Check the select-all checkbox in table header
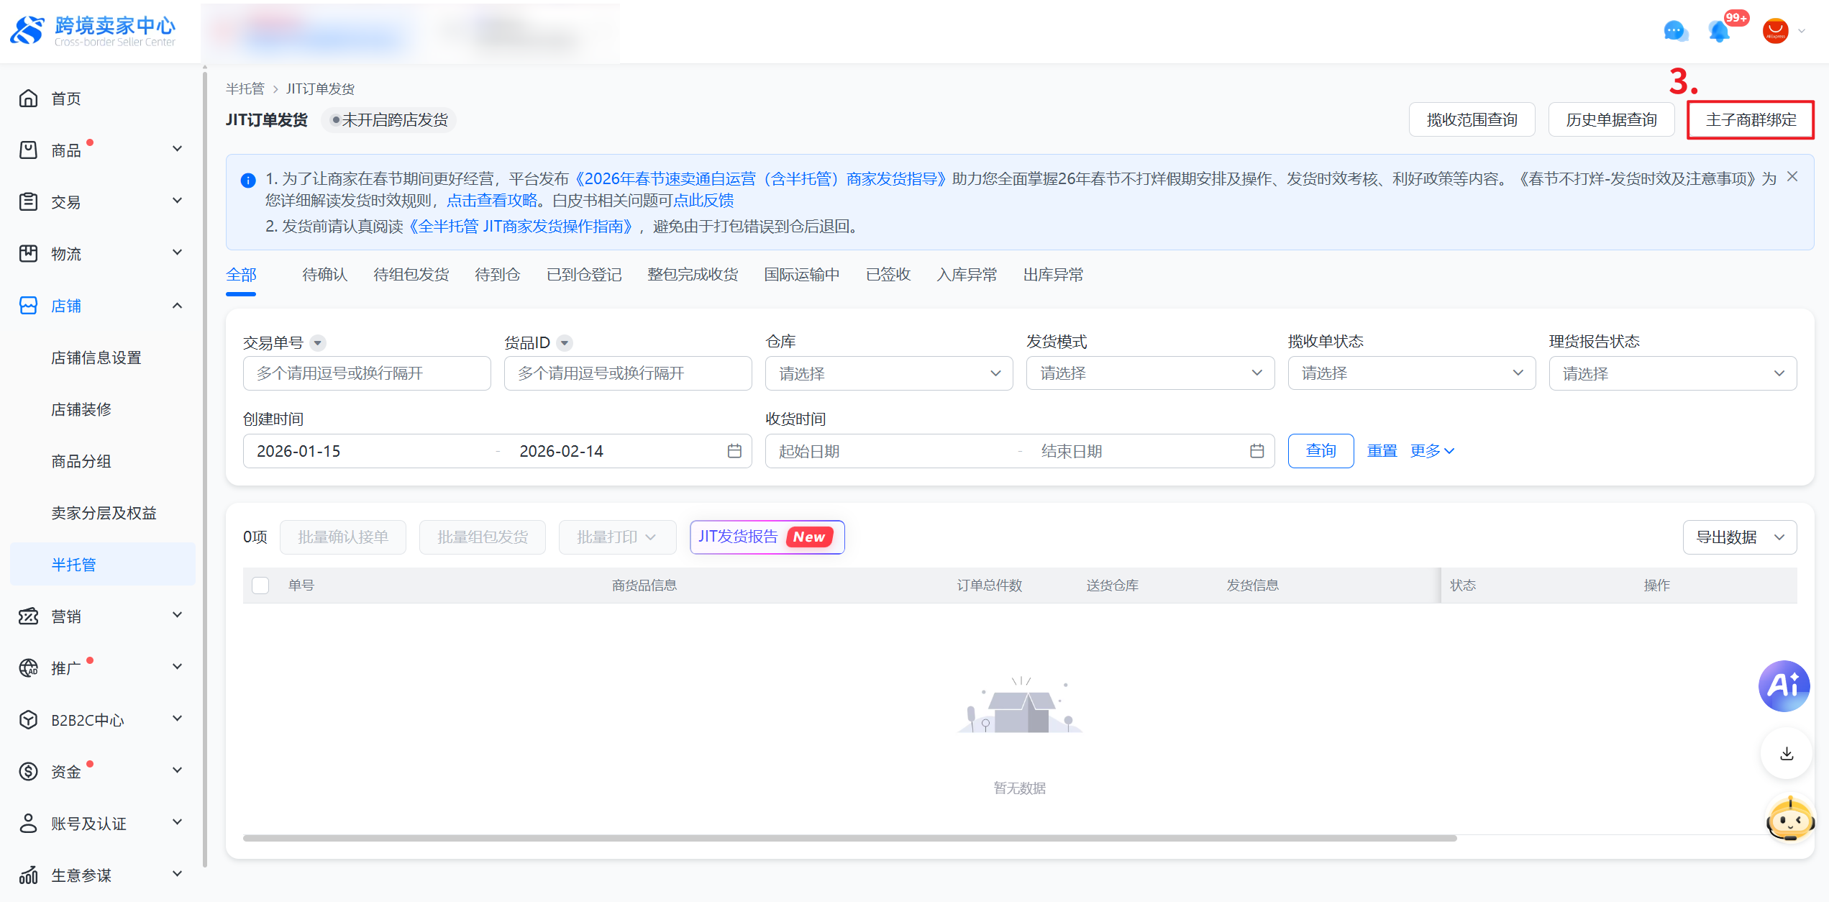Image resolution: width=1829 pixels, height=902 pixels. click(260, 586)
